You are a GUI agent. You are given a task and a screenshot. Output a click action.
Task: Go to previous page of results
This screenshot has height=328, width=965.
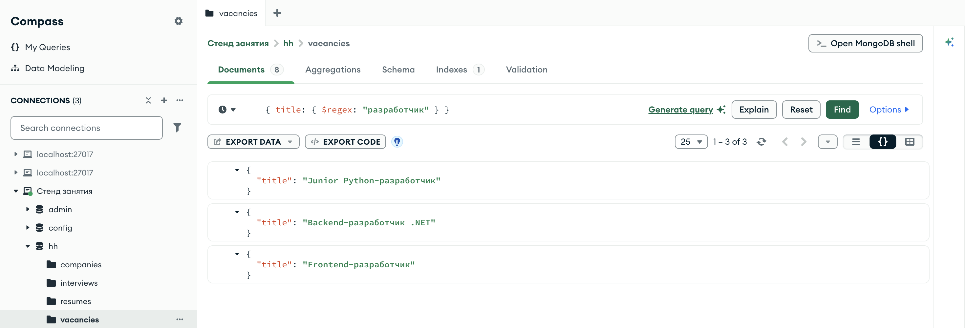click(x=785, y=142)
